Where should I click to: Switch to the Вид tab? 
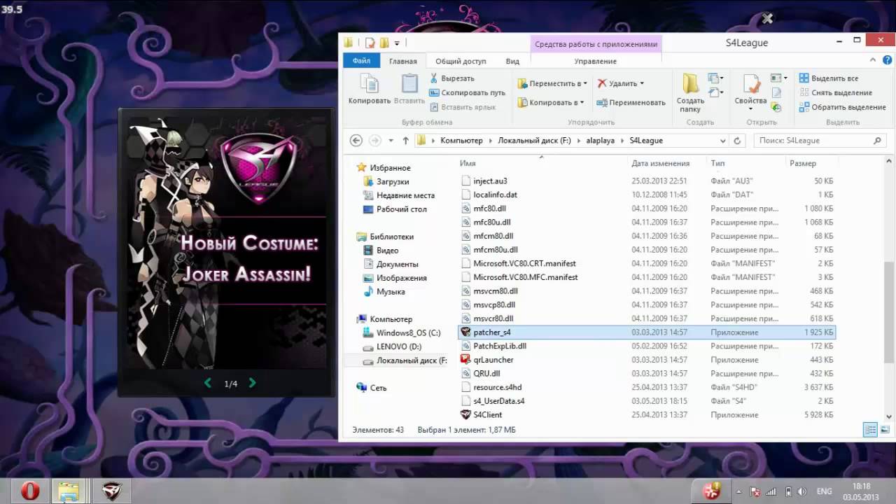512,61
